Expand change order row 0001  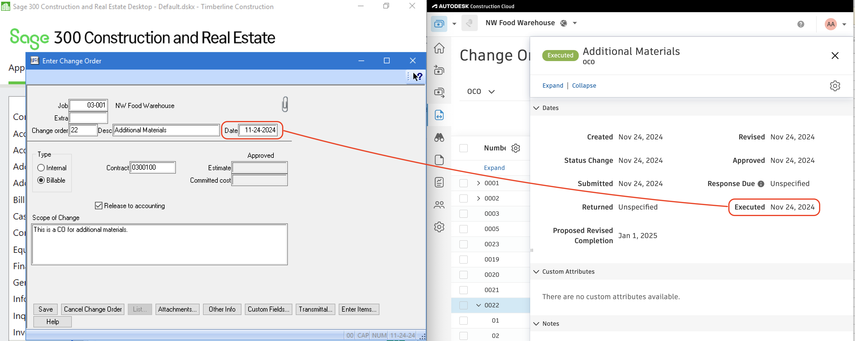click(x=478, y=183)
